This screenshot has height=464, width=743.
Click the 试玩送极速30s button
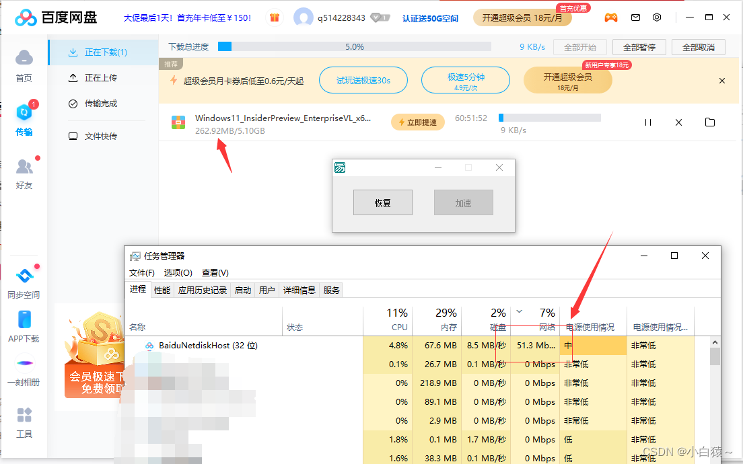(363, 81)
